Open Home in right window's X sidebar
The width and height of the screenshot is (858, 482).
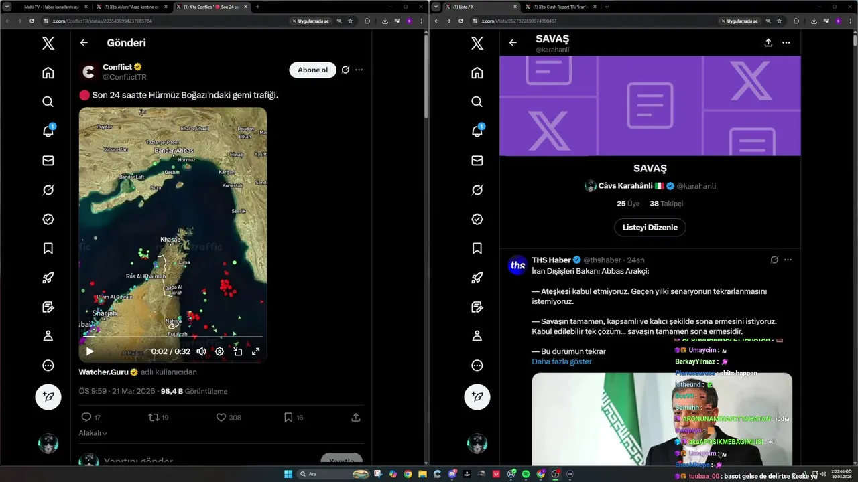[477, 73]
